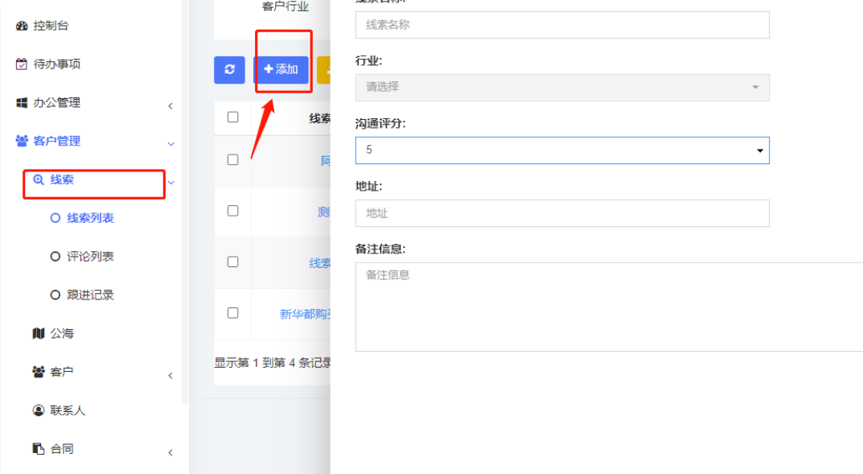Click the 备注信息 text area

tap(610, 307)
